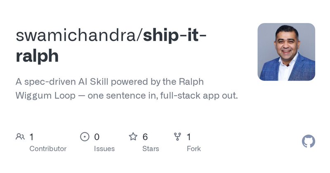
Task: Click the words "Wiggum Loop" in description
Action: (x=45, y=96)
